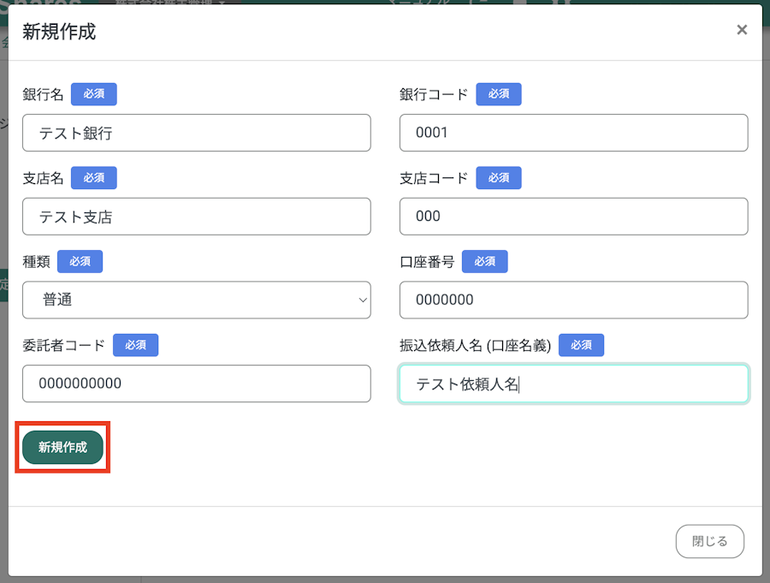
Task: Focus the 支店名 text field
Action: (x=197, y=217)
